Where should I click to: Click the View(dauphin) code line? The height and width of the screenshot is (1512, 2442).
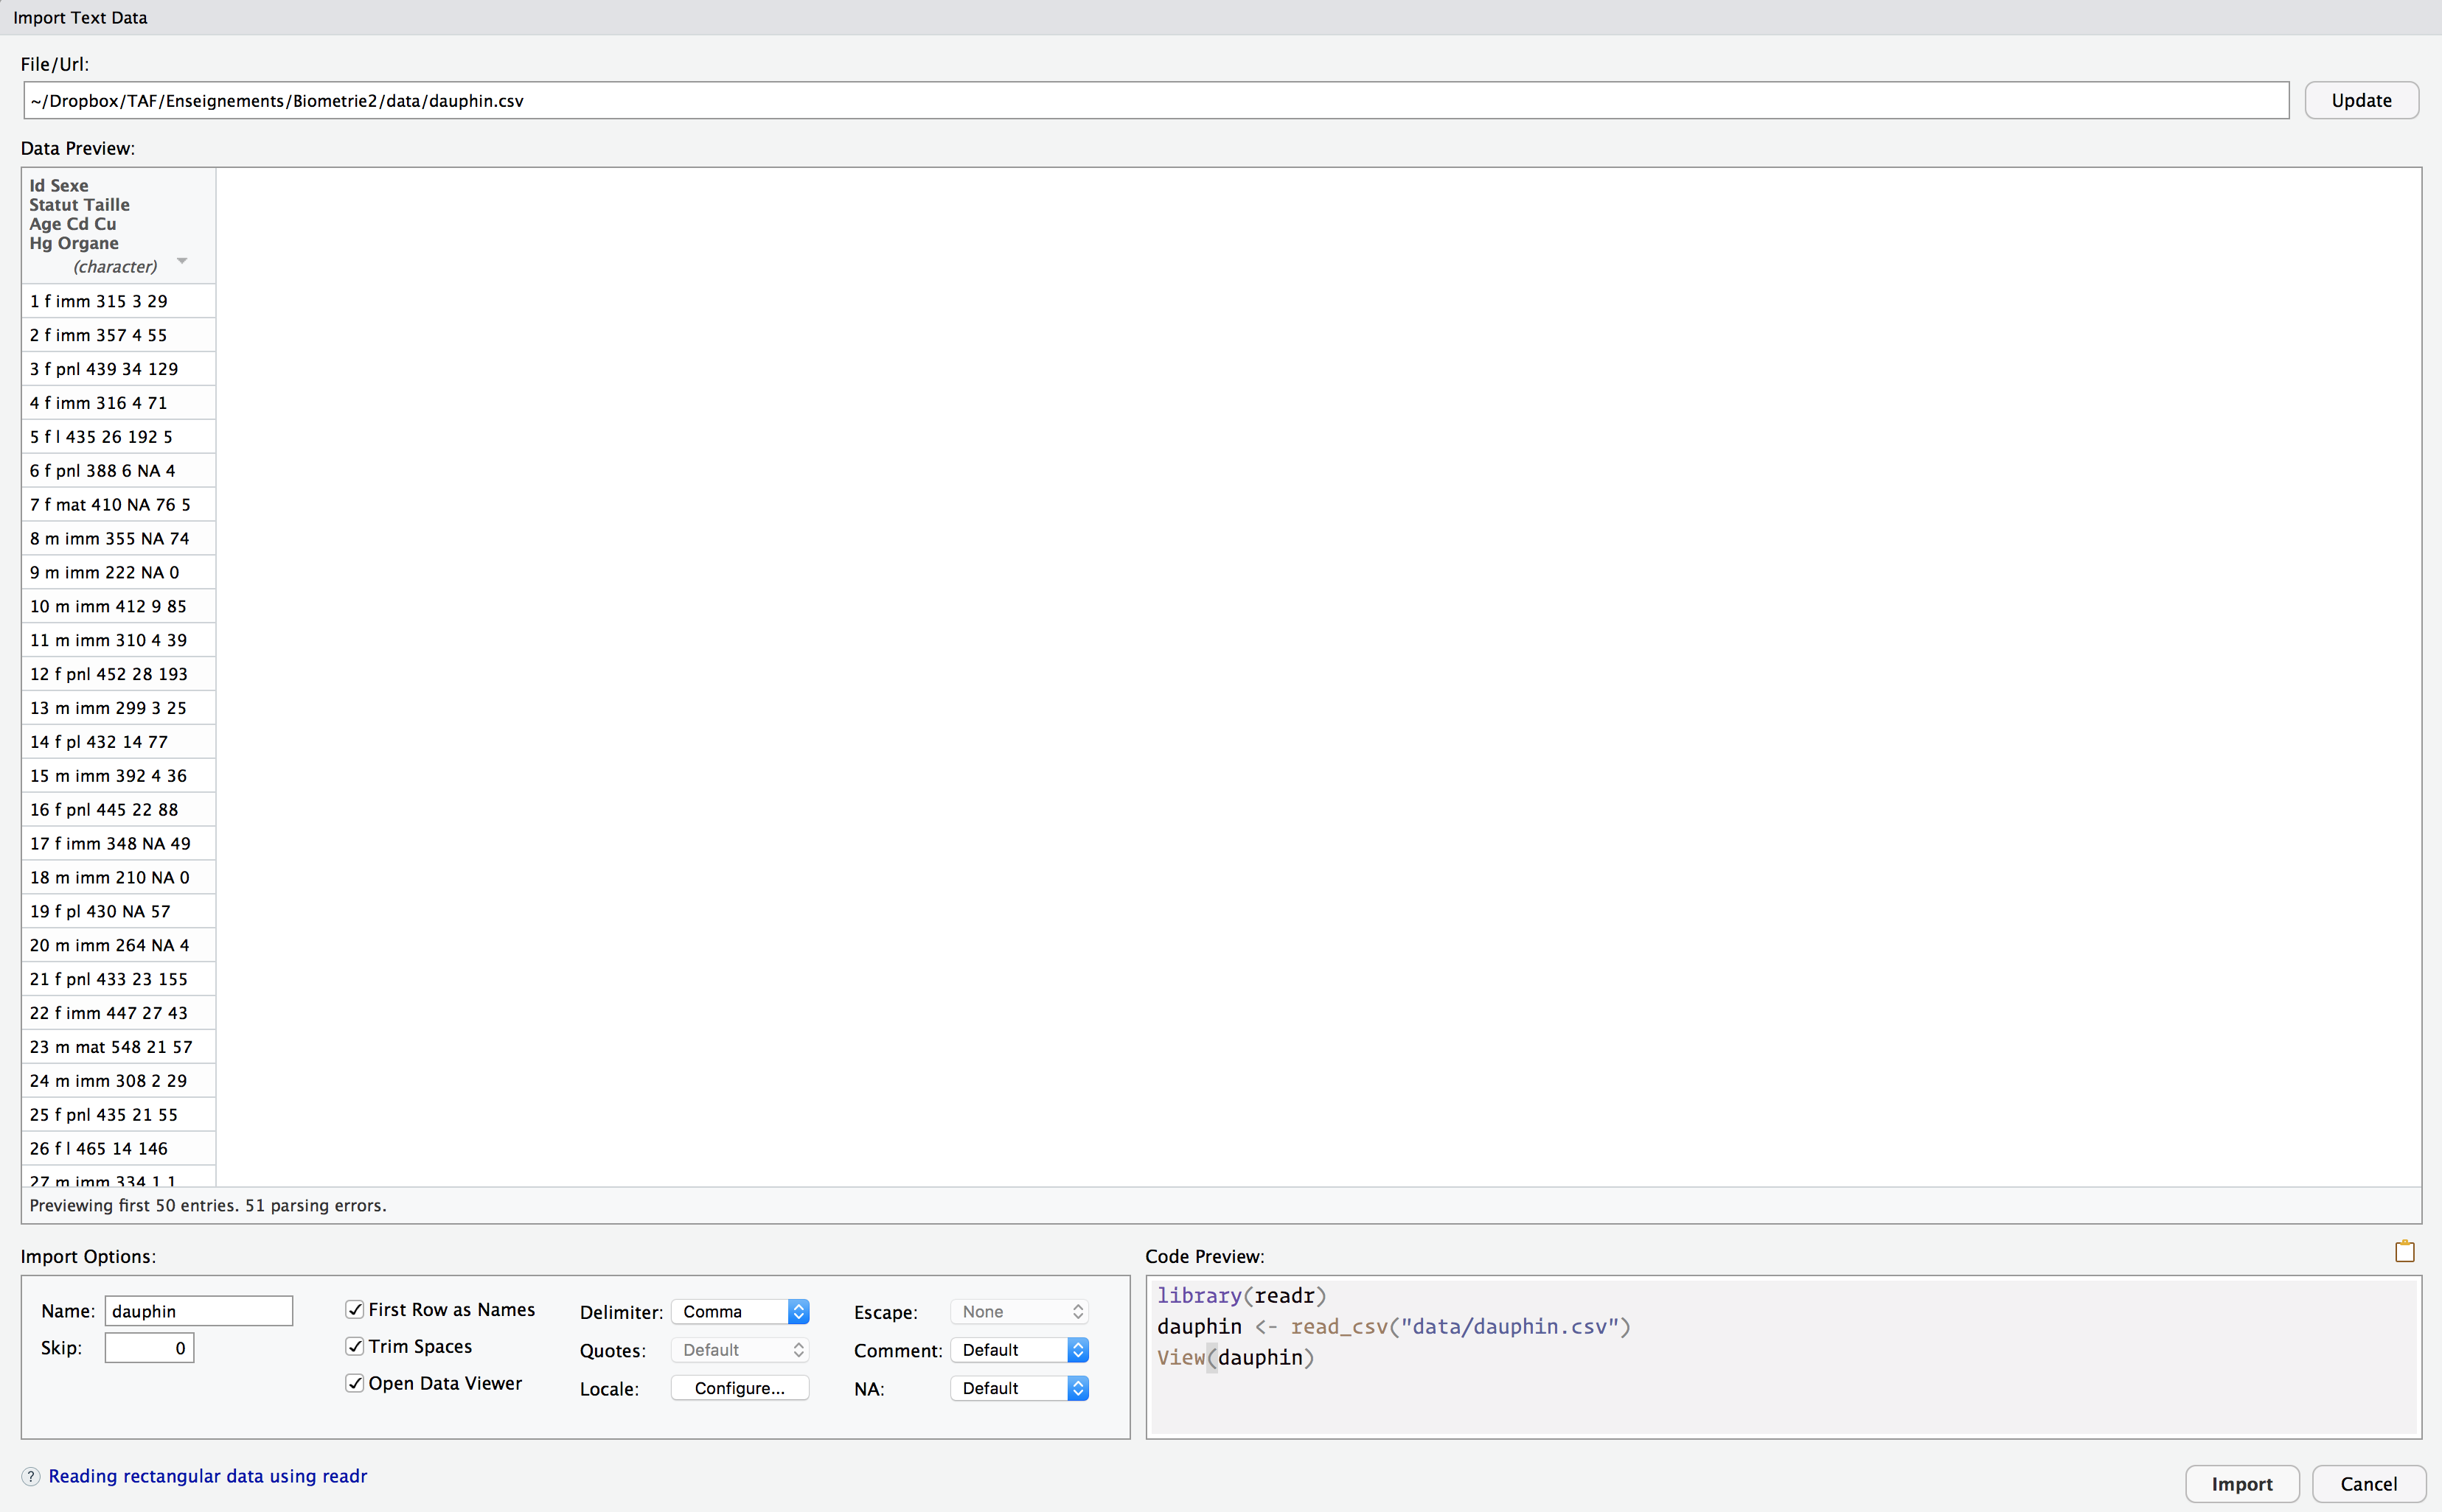pos(1236,1357)
